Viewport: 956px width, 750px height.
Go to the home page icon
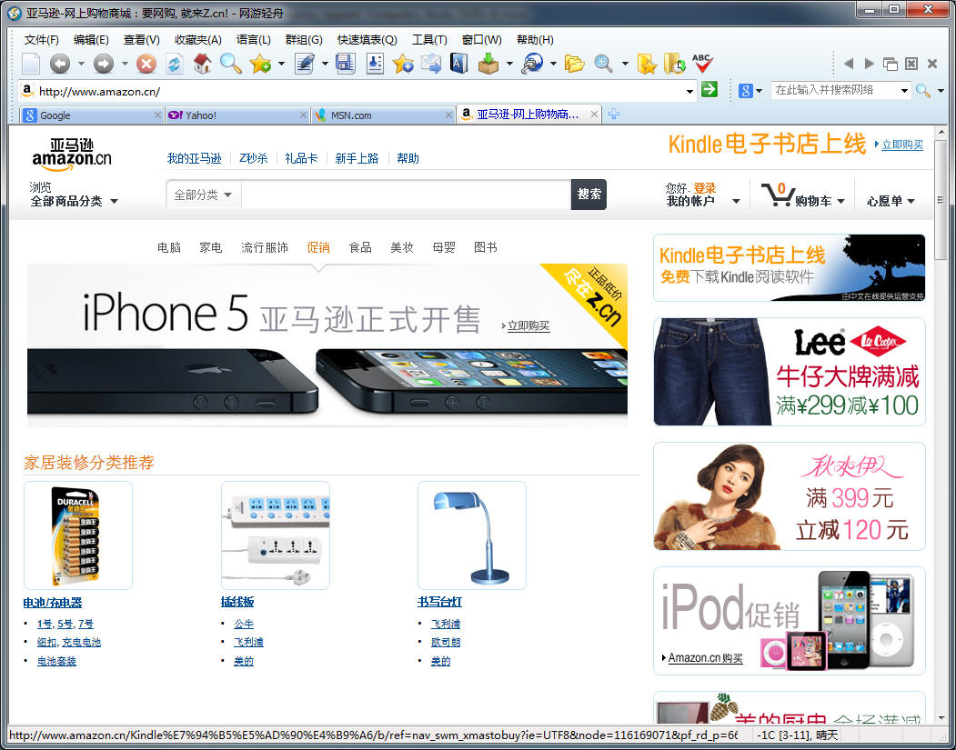click(203, 64)
